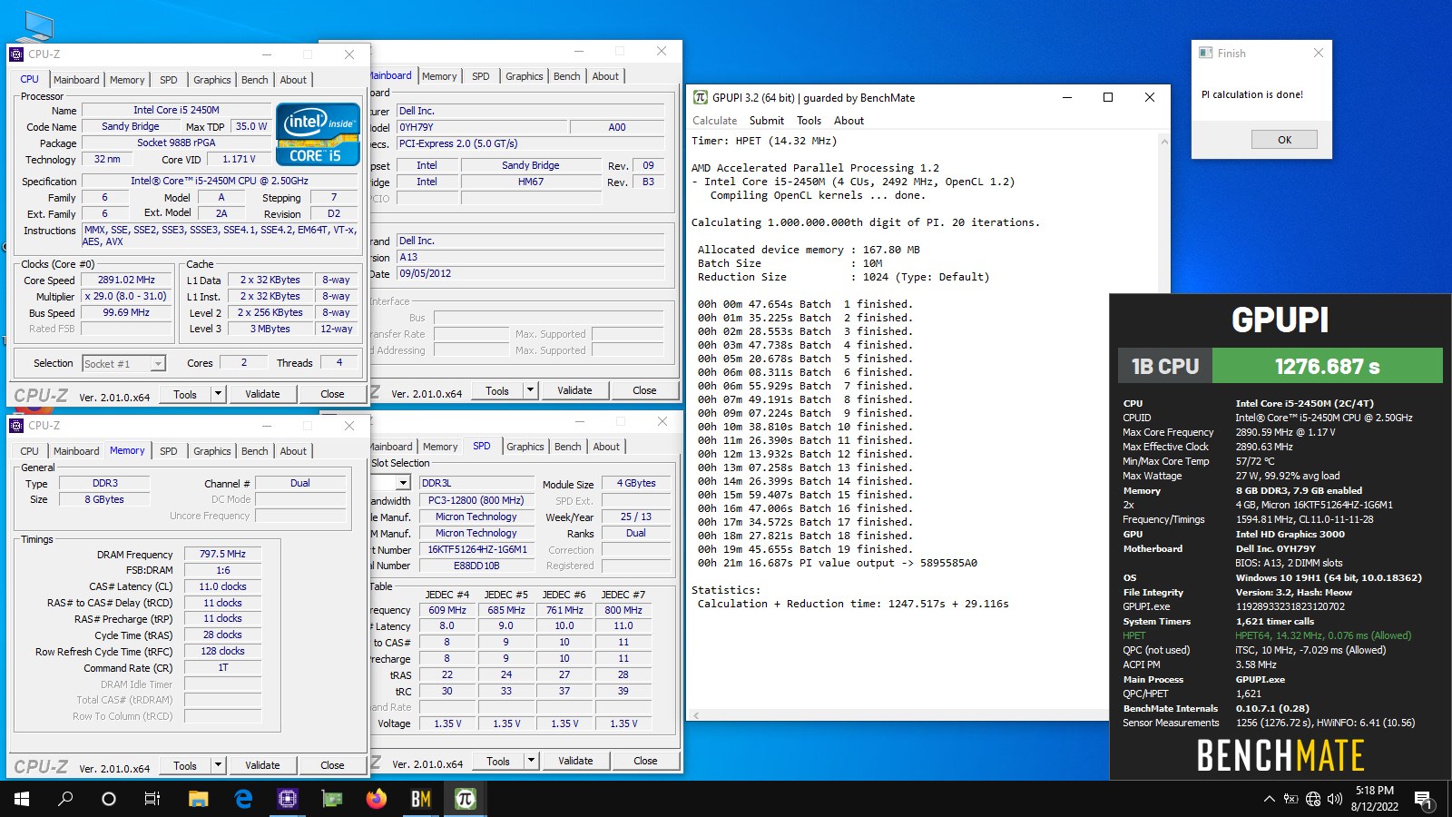Screen dimensions: 1452x817
Task: Click the CPU-Z title bar icon of the CPU window
Action: [16, 54]
